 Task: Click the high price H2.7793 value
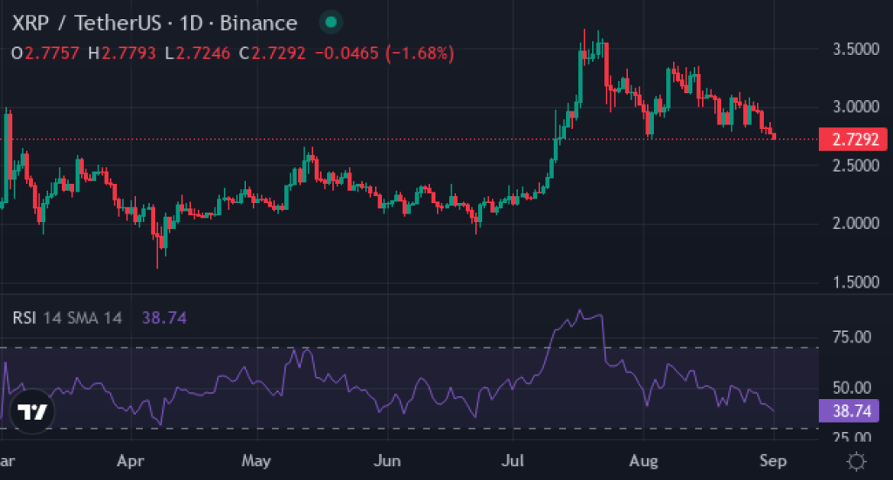(122, 53)
